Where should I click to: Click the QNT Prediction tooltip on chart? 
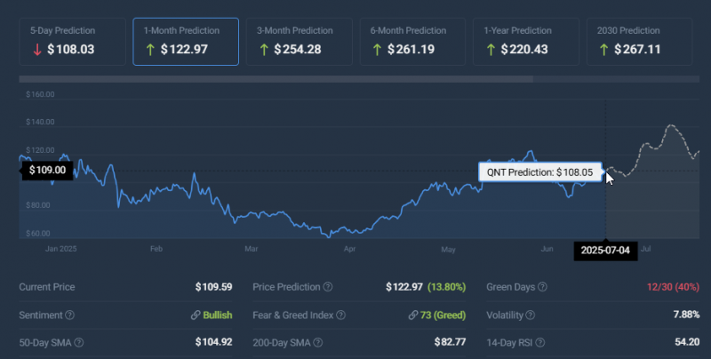tap(540, 172)
